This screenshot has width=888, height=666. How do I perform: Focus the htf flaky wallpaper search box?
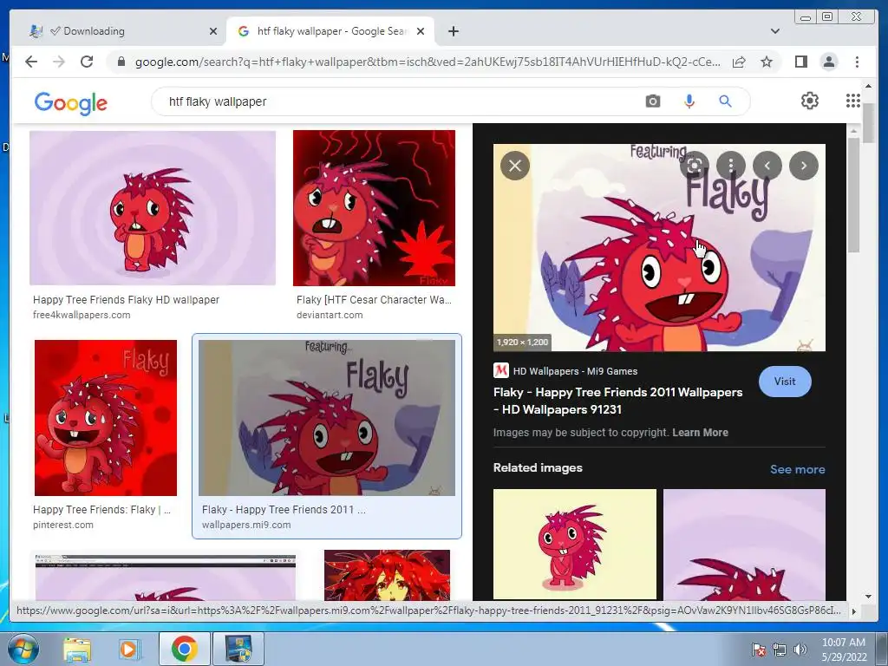(396, 101)
